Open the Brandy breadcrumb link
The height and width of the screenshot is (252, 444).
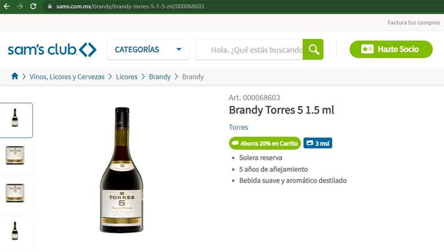click(160, 77)
